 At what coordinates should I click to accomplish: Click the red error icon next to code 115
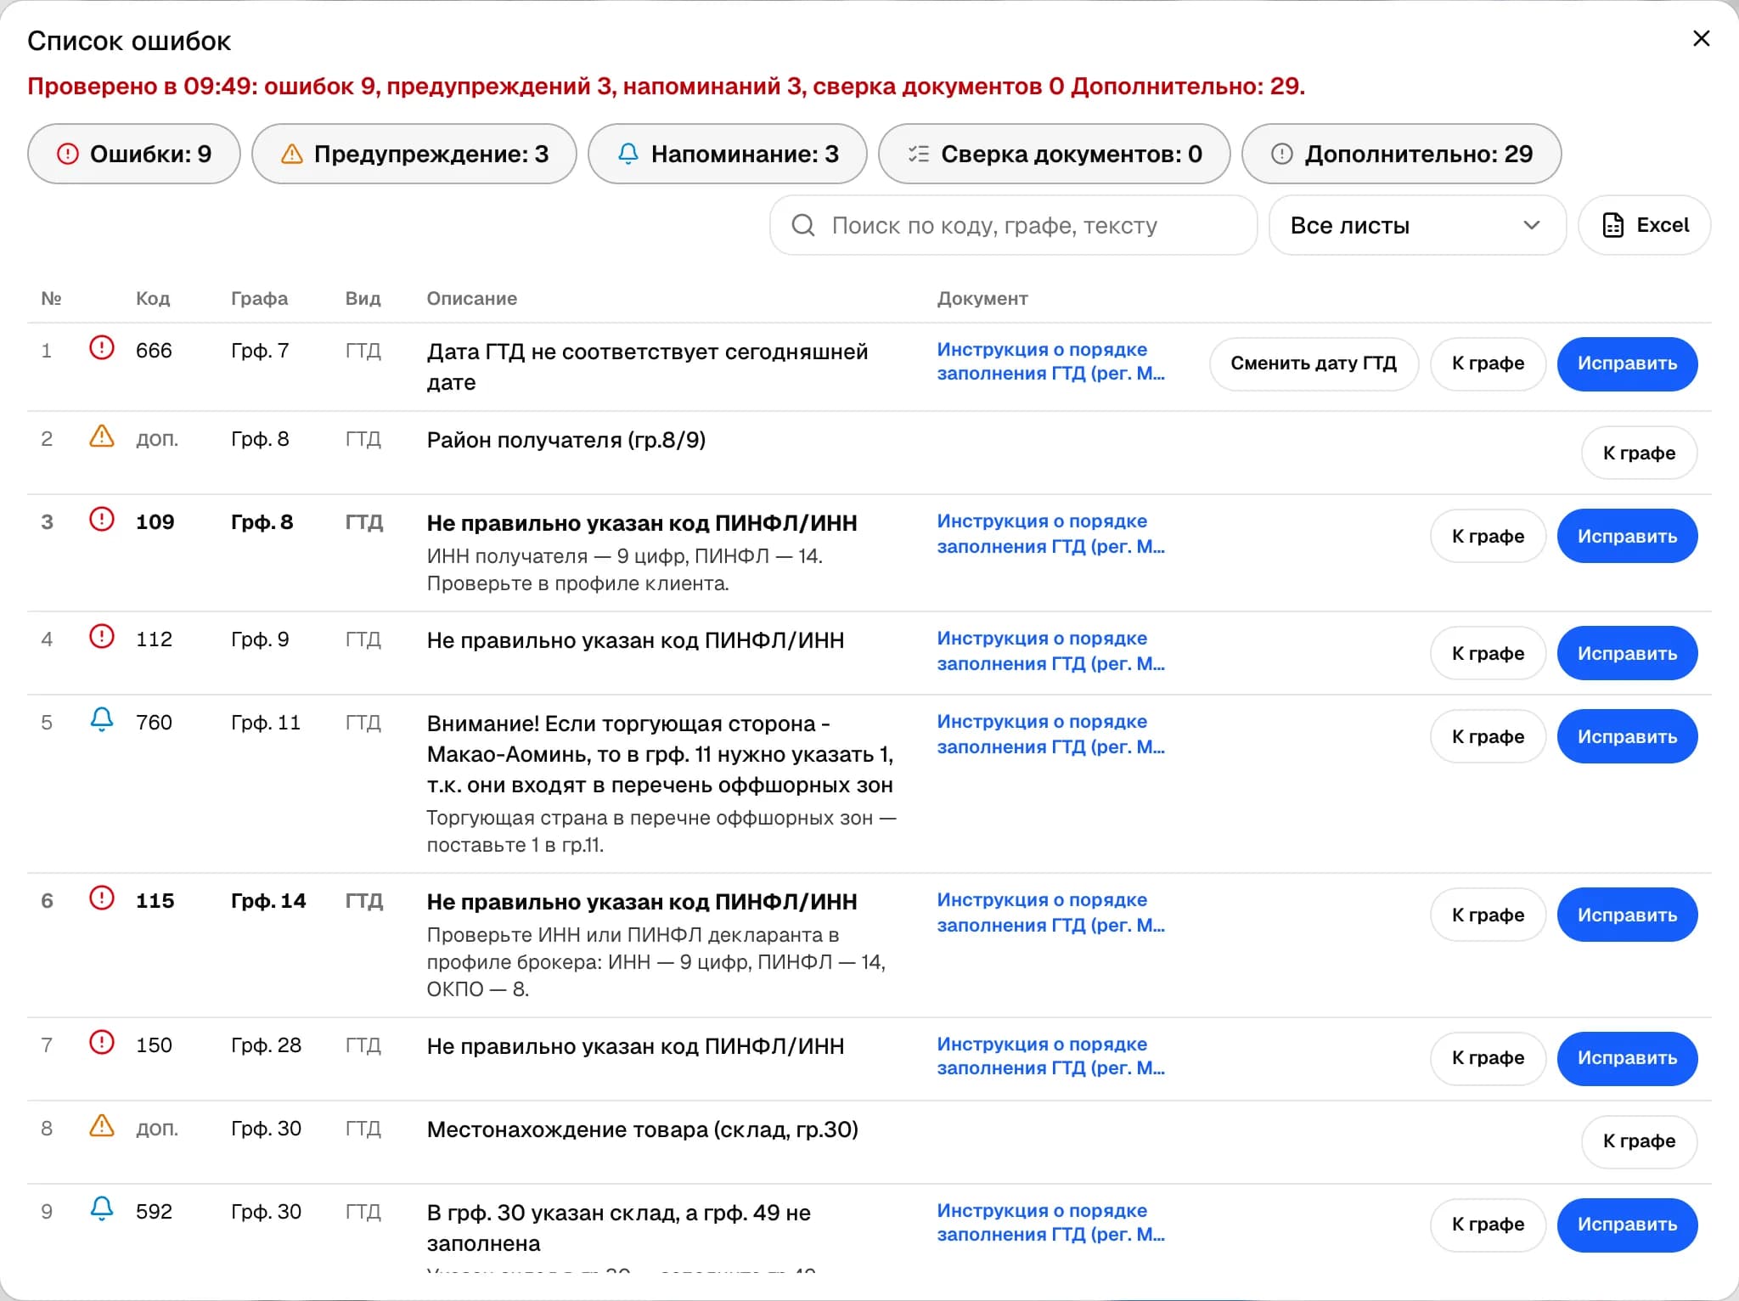click(x=102, y=898)
